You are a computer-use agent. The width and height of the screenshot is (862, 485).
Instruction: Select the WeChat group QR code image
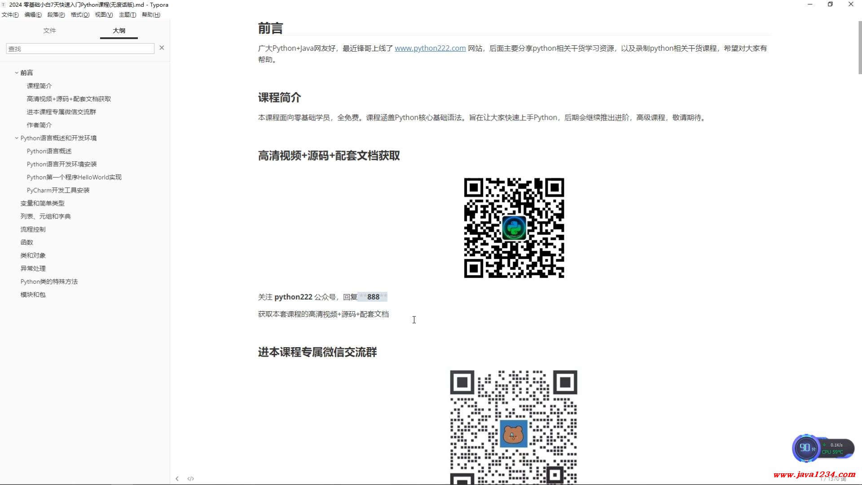(x=514, y=427)
